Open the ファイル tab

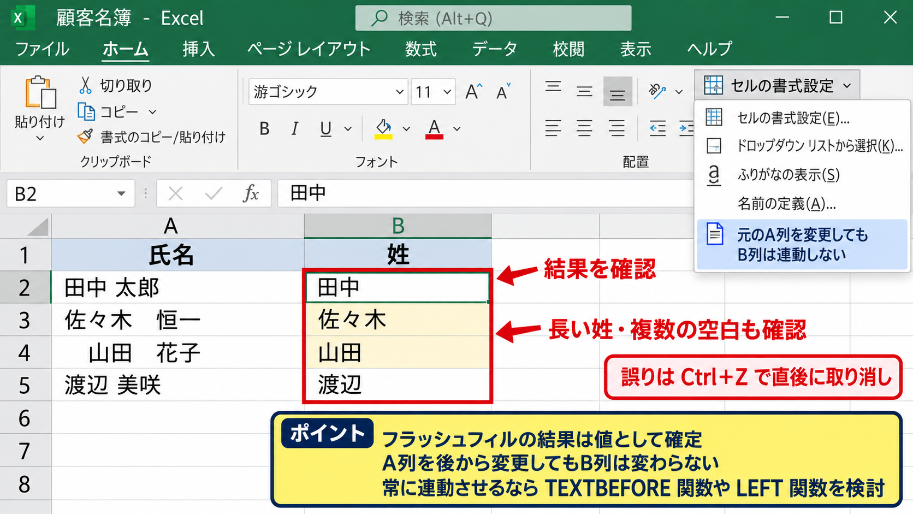pos(43,49)
